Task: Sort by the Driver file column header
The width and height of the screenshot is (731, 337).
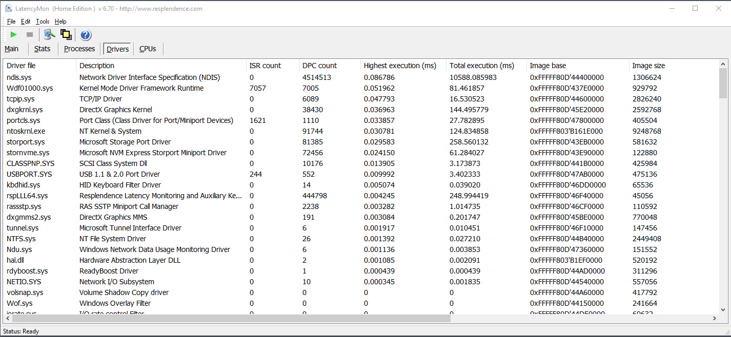Action: [40, 66]
